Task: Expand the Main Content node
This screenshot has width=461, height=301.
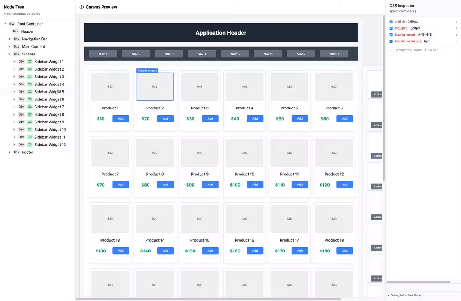Action: pyautogui.click(x=9, y=47)
